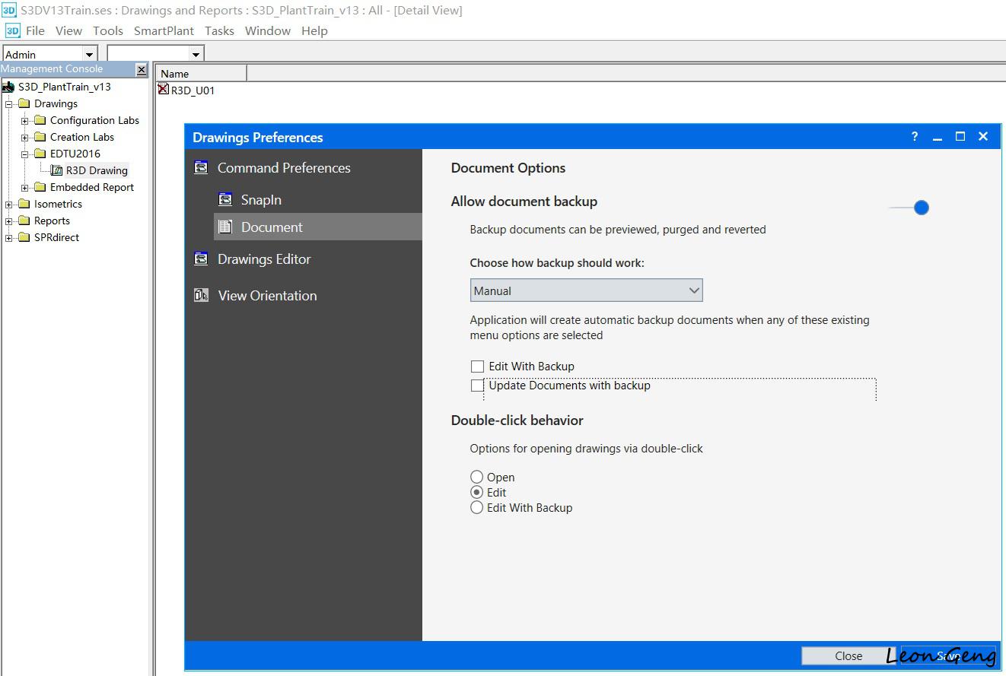Click the 3D application icon in title bar
The height and width of the screenshot is (676, 1006).
coord(9,10)
